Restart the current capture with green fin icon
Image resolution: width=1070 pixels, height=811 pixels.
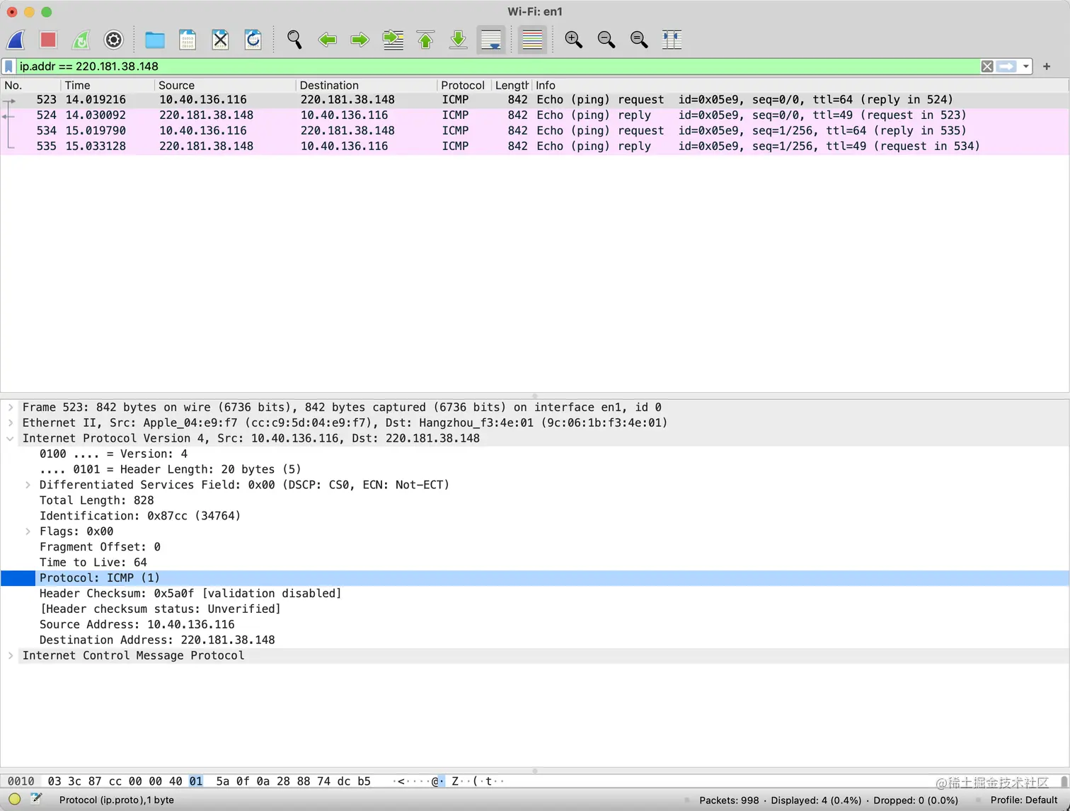[x=81, y=40]
